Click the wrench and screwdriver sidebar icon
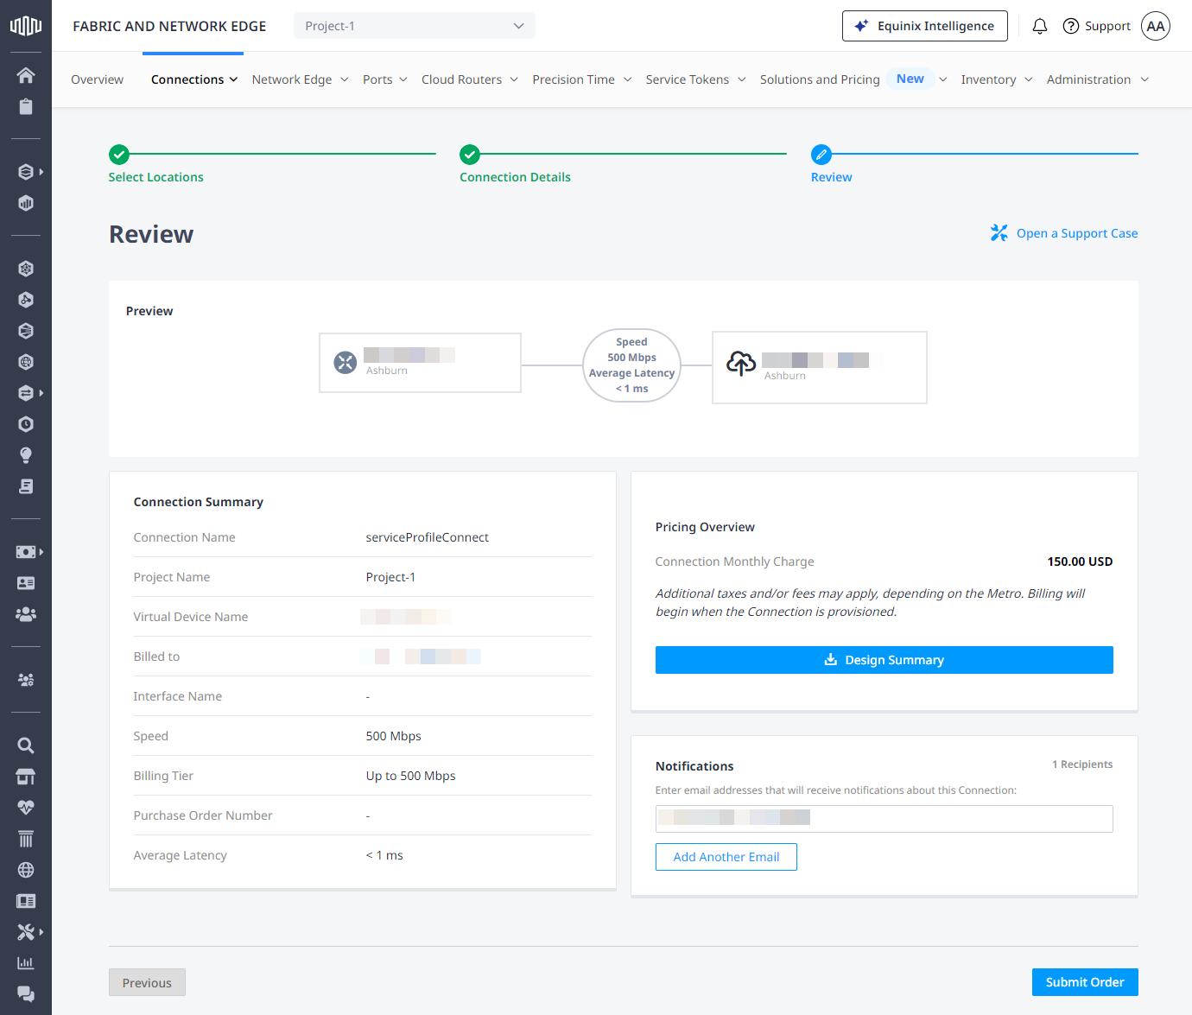This screenshot has height=1015, width=1192. pos(26,932)
